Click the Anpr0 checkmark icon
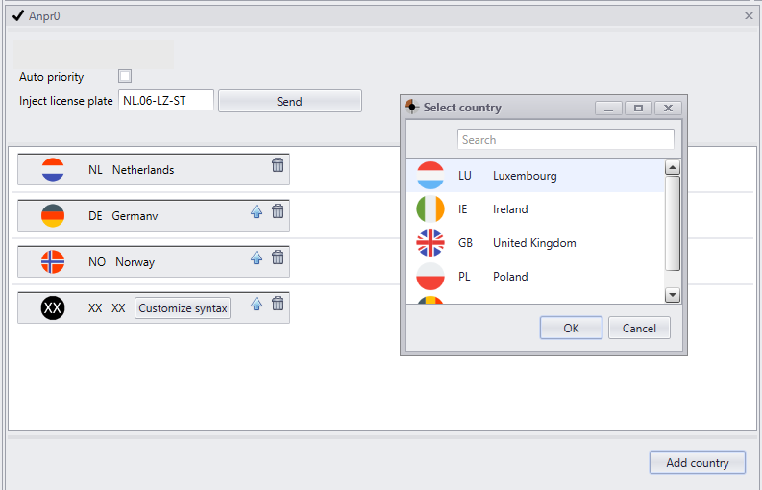Viewport: 762px width, 490px height. 18,16
